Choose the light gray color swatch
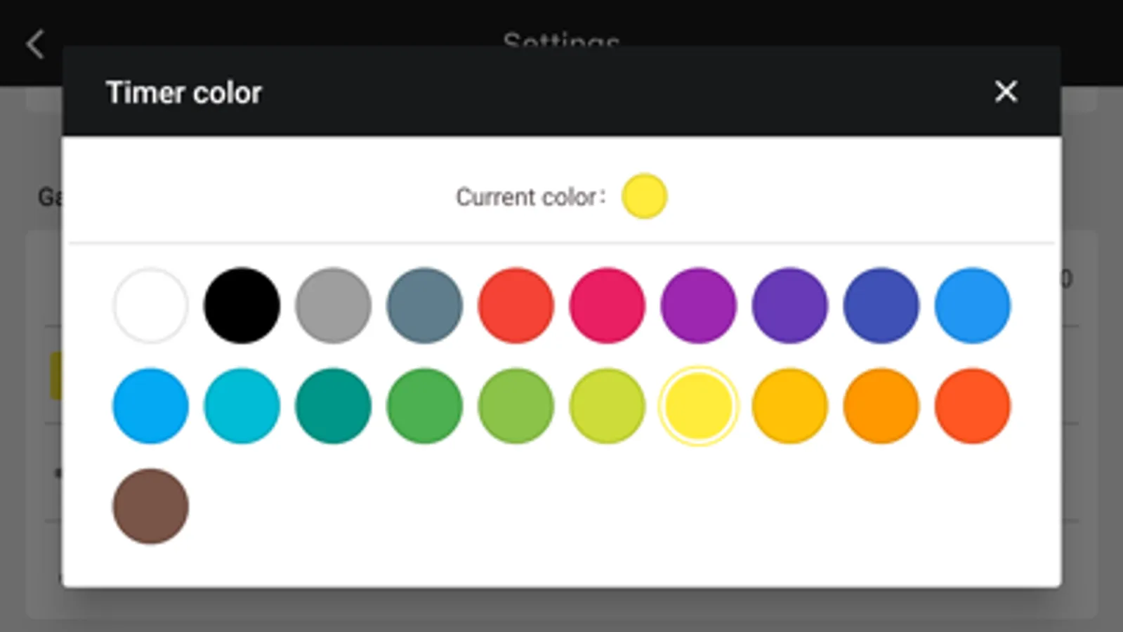The height and width of the screenshot is (632, 1123). 333,305
